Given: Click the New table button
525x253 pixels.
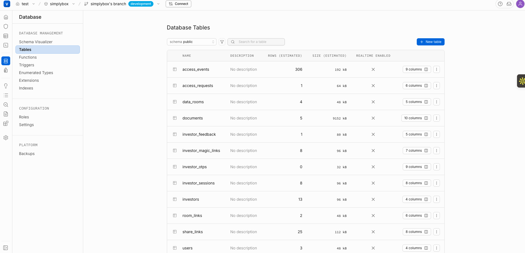Looking at the screenshot, I should pos(431,42).
